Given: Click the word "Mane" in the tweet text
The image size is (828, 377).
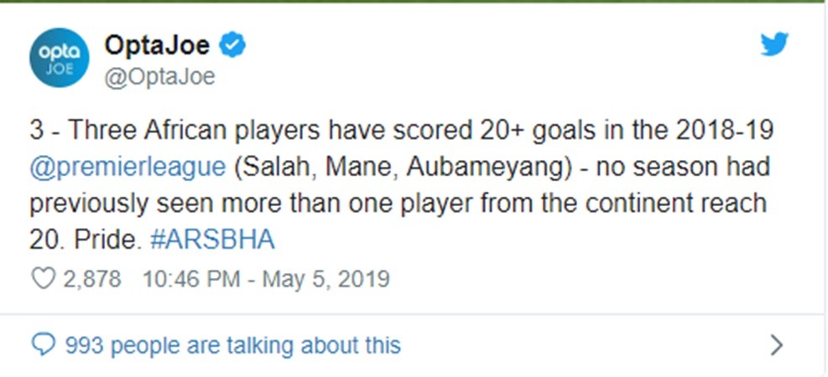Looking at the screenshot, I should [x=357, y=166].
